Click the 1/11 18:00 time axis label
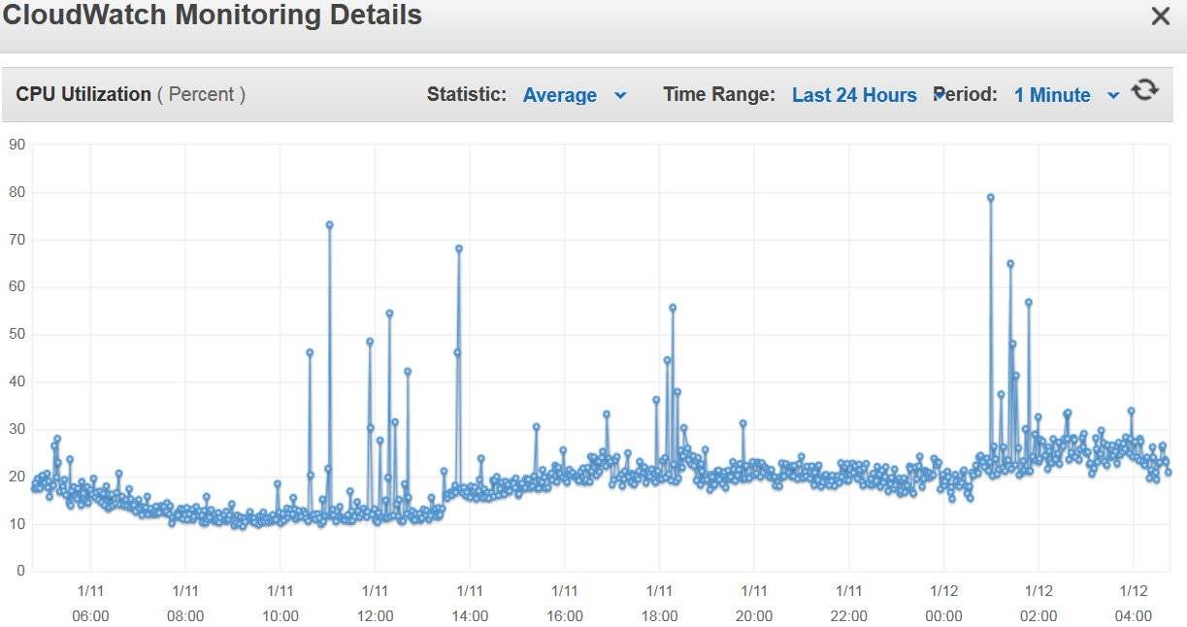Screen dimensions: 1187x627 (x=660, y=603)
